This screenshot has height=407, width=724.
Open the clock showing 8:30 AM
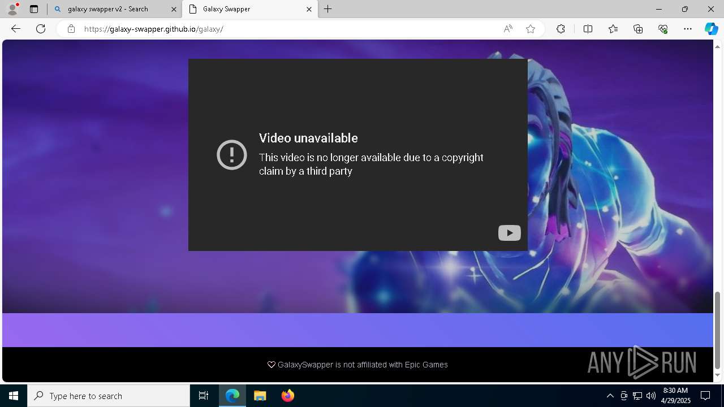tap(675, 396)
